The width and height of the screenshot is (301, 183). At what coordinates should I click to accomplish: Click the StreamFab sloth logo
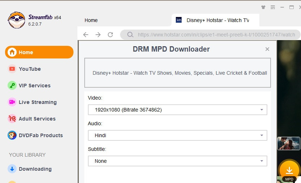coord(16,20)
